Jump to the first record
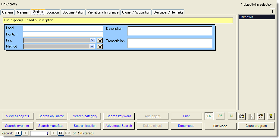Image resolution: width=279 pixels, height=138 pixels. point(18,133)
